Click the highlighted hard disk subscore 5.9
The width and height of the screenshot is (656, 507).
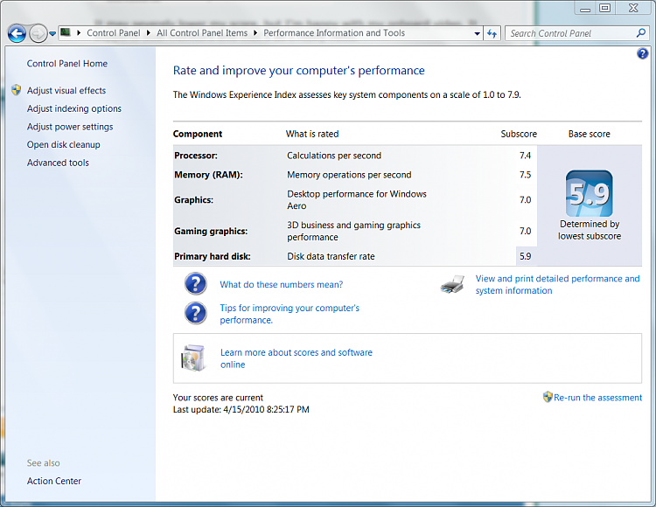point(526,256)
